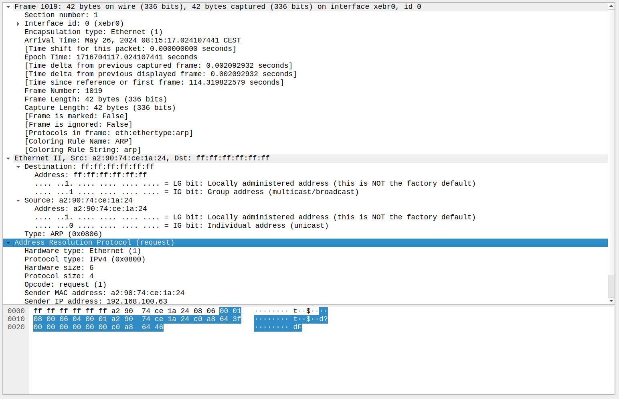
Task: Select the Epoch Time row
Action: pyautogui.click(x=111, y=57)
